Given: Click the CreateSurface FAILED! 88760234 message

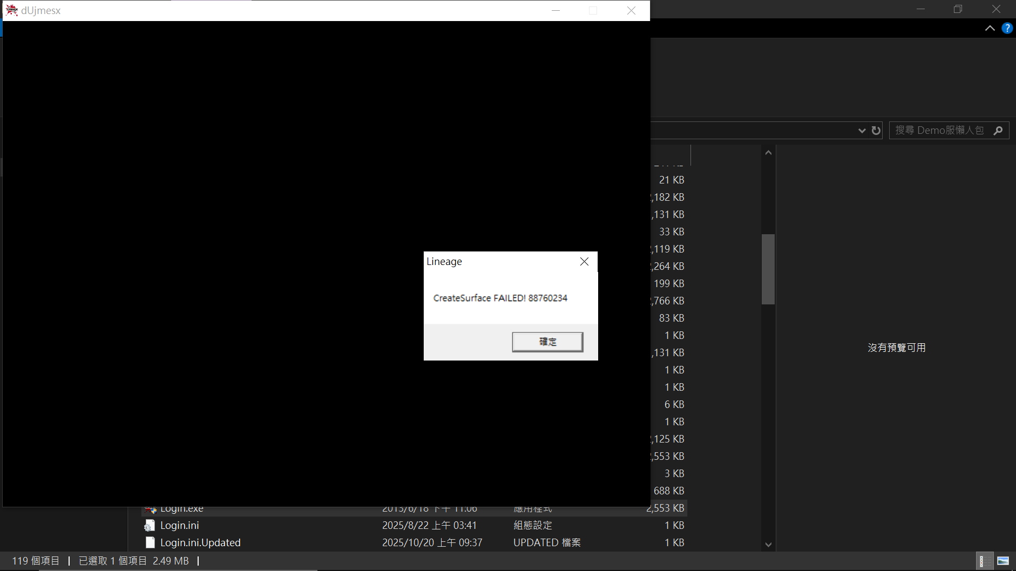Looking at the screenshot, I should [500, 298].
